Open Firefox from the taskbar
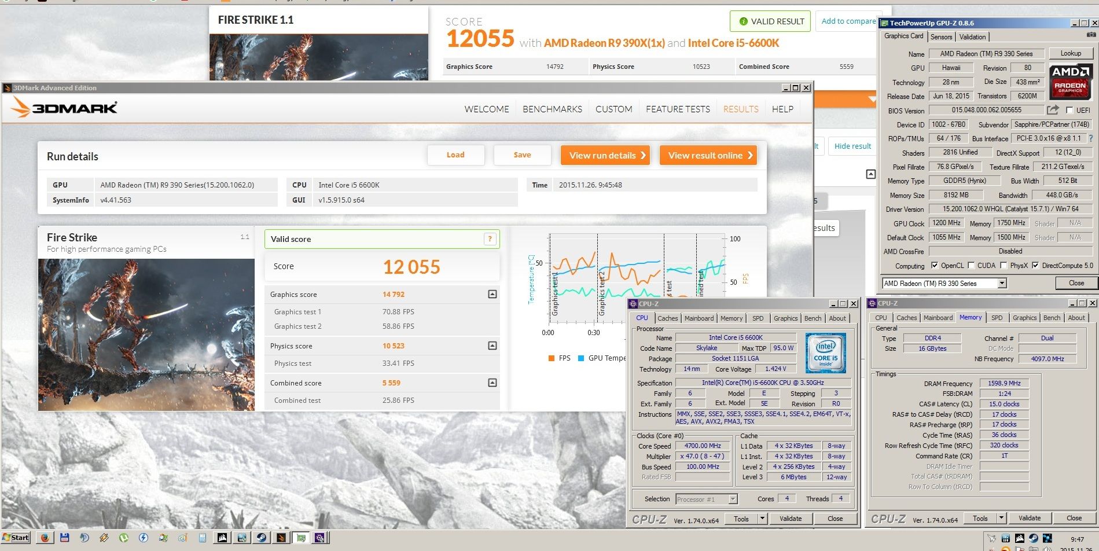This screenshot has height=551, width=1099. coord(45,538)
